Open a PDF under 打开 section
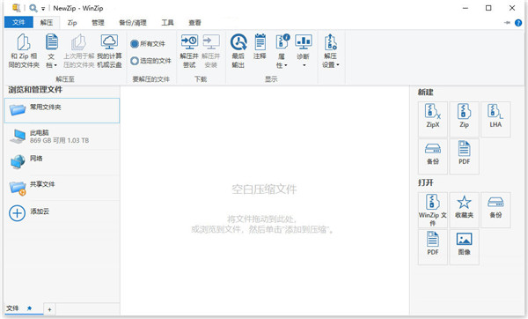The height and width of the screenshot is (319, 528). click(433, 247)
